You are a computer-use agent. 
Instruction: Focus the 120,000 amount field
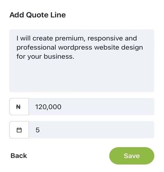pyautogui.click(x=91, y=107)
